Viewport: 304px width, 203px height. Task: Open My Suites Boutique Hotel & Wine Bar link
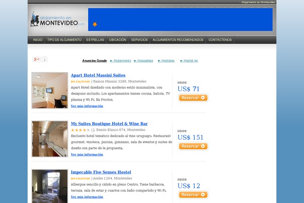tap(109, 124)
